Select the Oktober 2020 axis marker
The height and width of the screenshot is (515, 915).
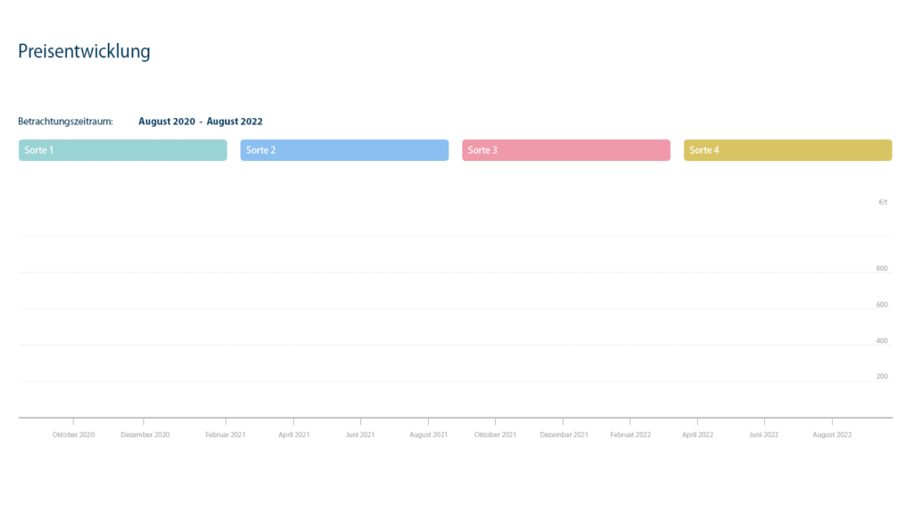tap(73, 435)
